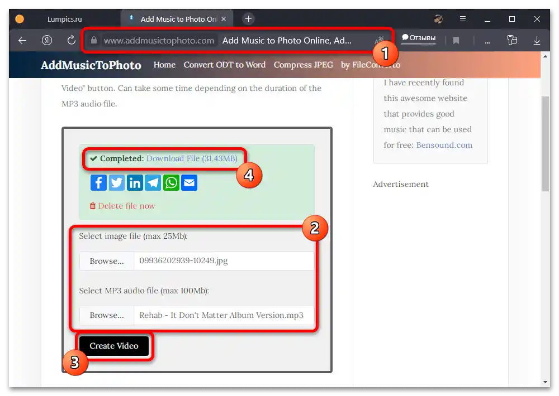The height and width of the screenshot is (396, 559).
Task: Click the profile avatar icon
Action: tap(438, 19)
